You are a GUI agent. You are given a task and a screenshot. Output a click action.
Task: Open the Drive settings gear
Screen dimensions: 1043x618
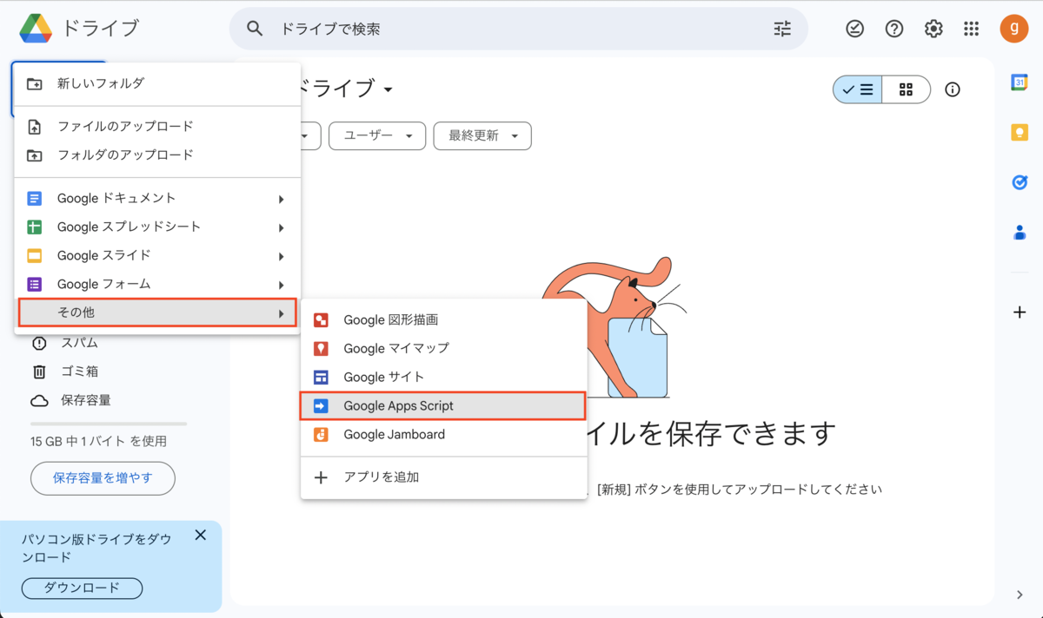pos(933,28)
